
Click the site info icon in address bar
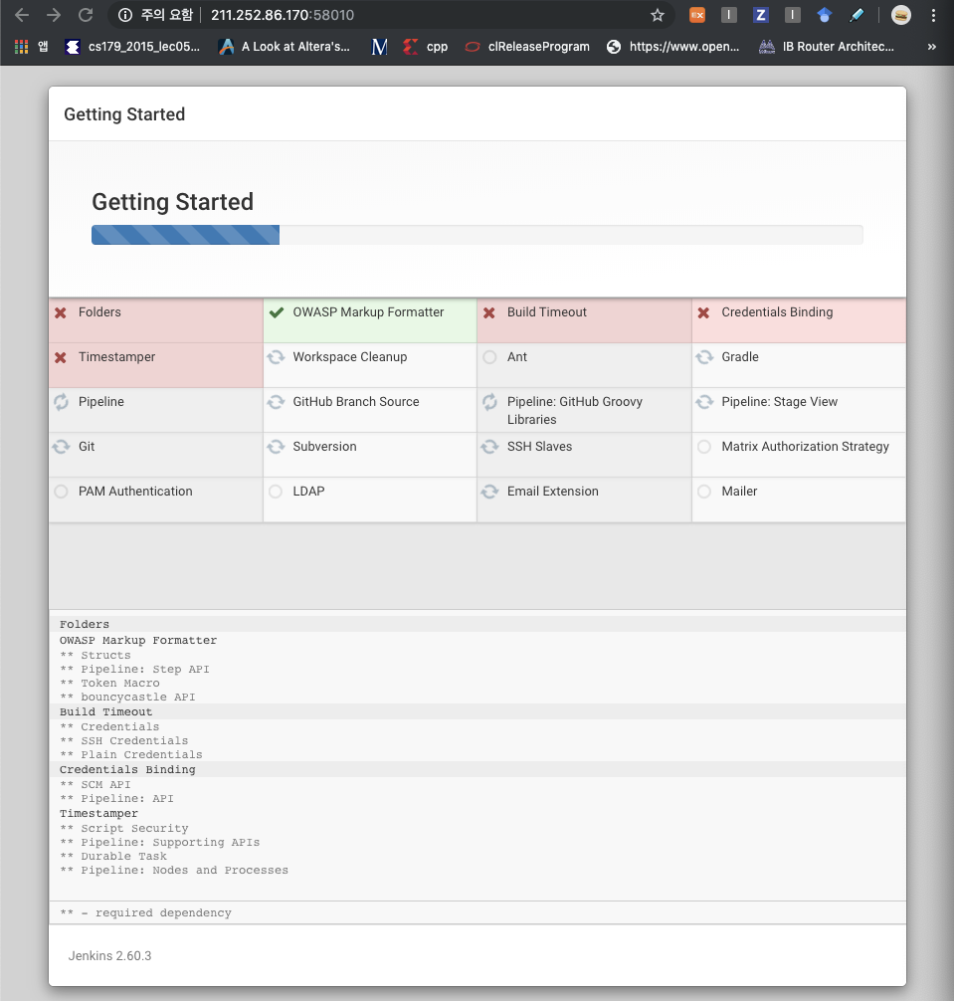[x=125, y=15]
